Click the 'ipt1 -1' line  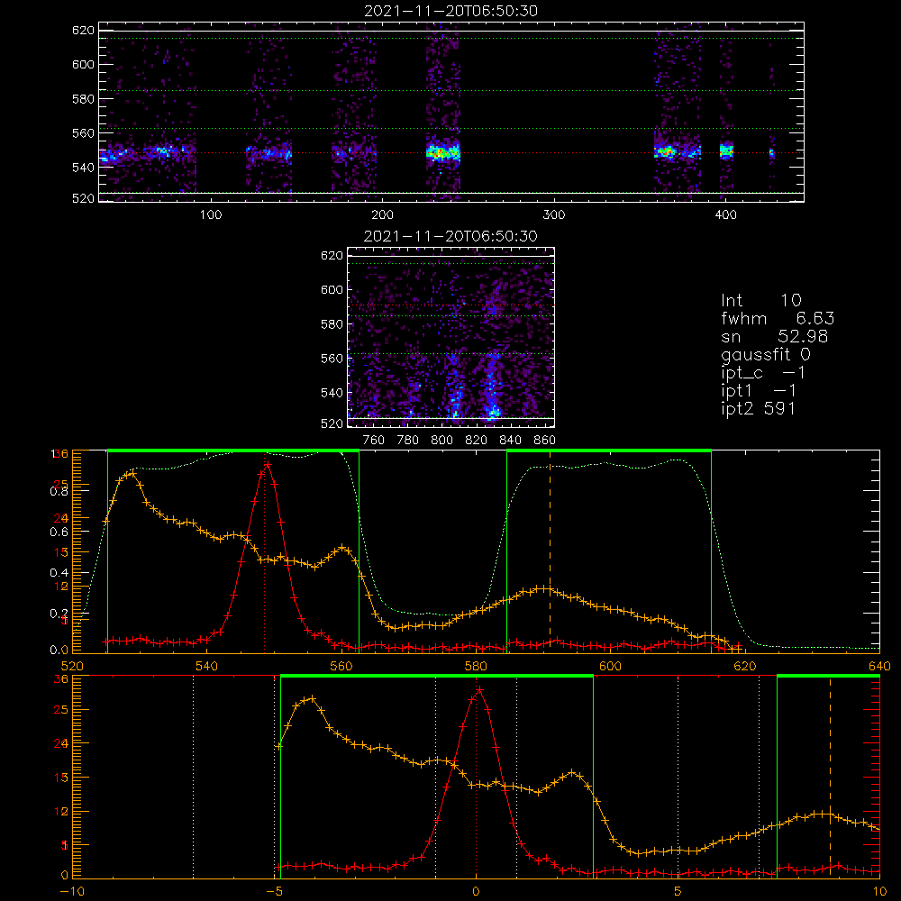coord(759,391)
